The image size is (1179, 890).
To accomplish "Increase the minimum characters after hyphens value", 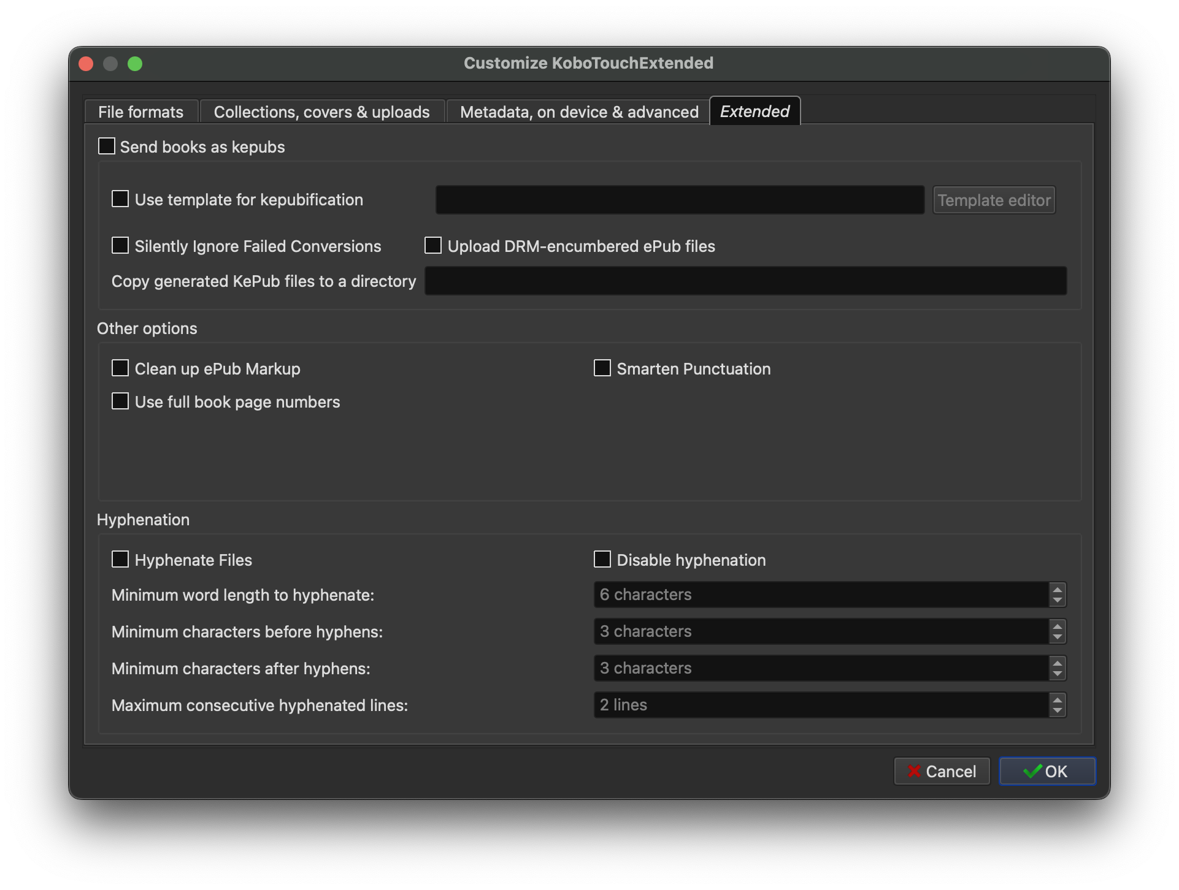I will [x=1057, y=663].
